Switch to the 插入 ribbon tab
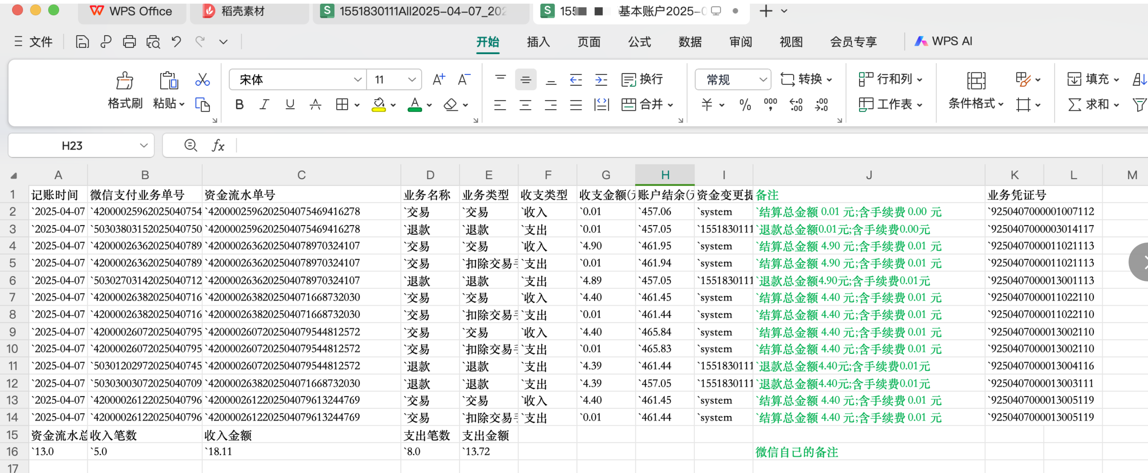Viewport: 1148px width, 473px height. (x=538, y=42)
